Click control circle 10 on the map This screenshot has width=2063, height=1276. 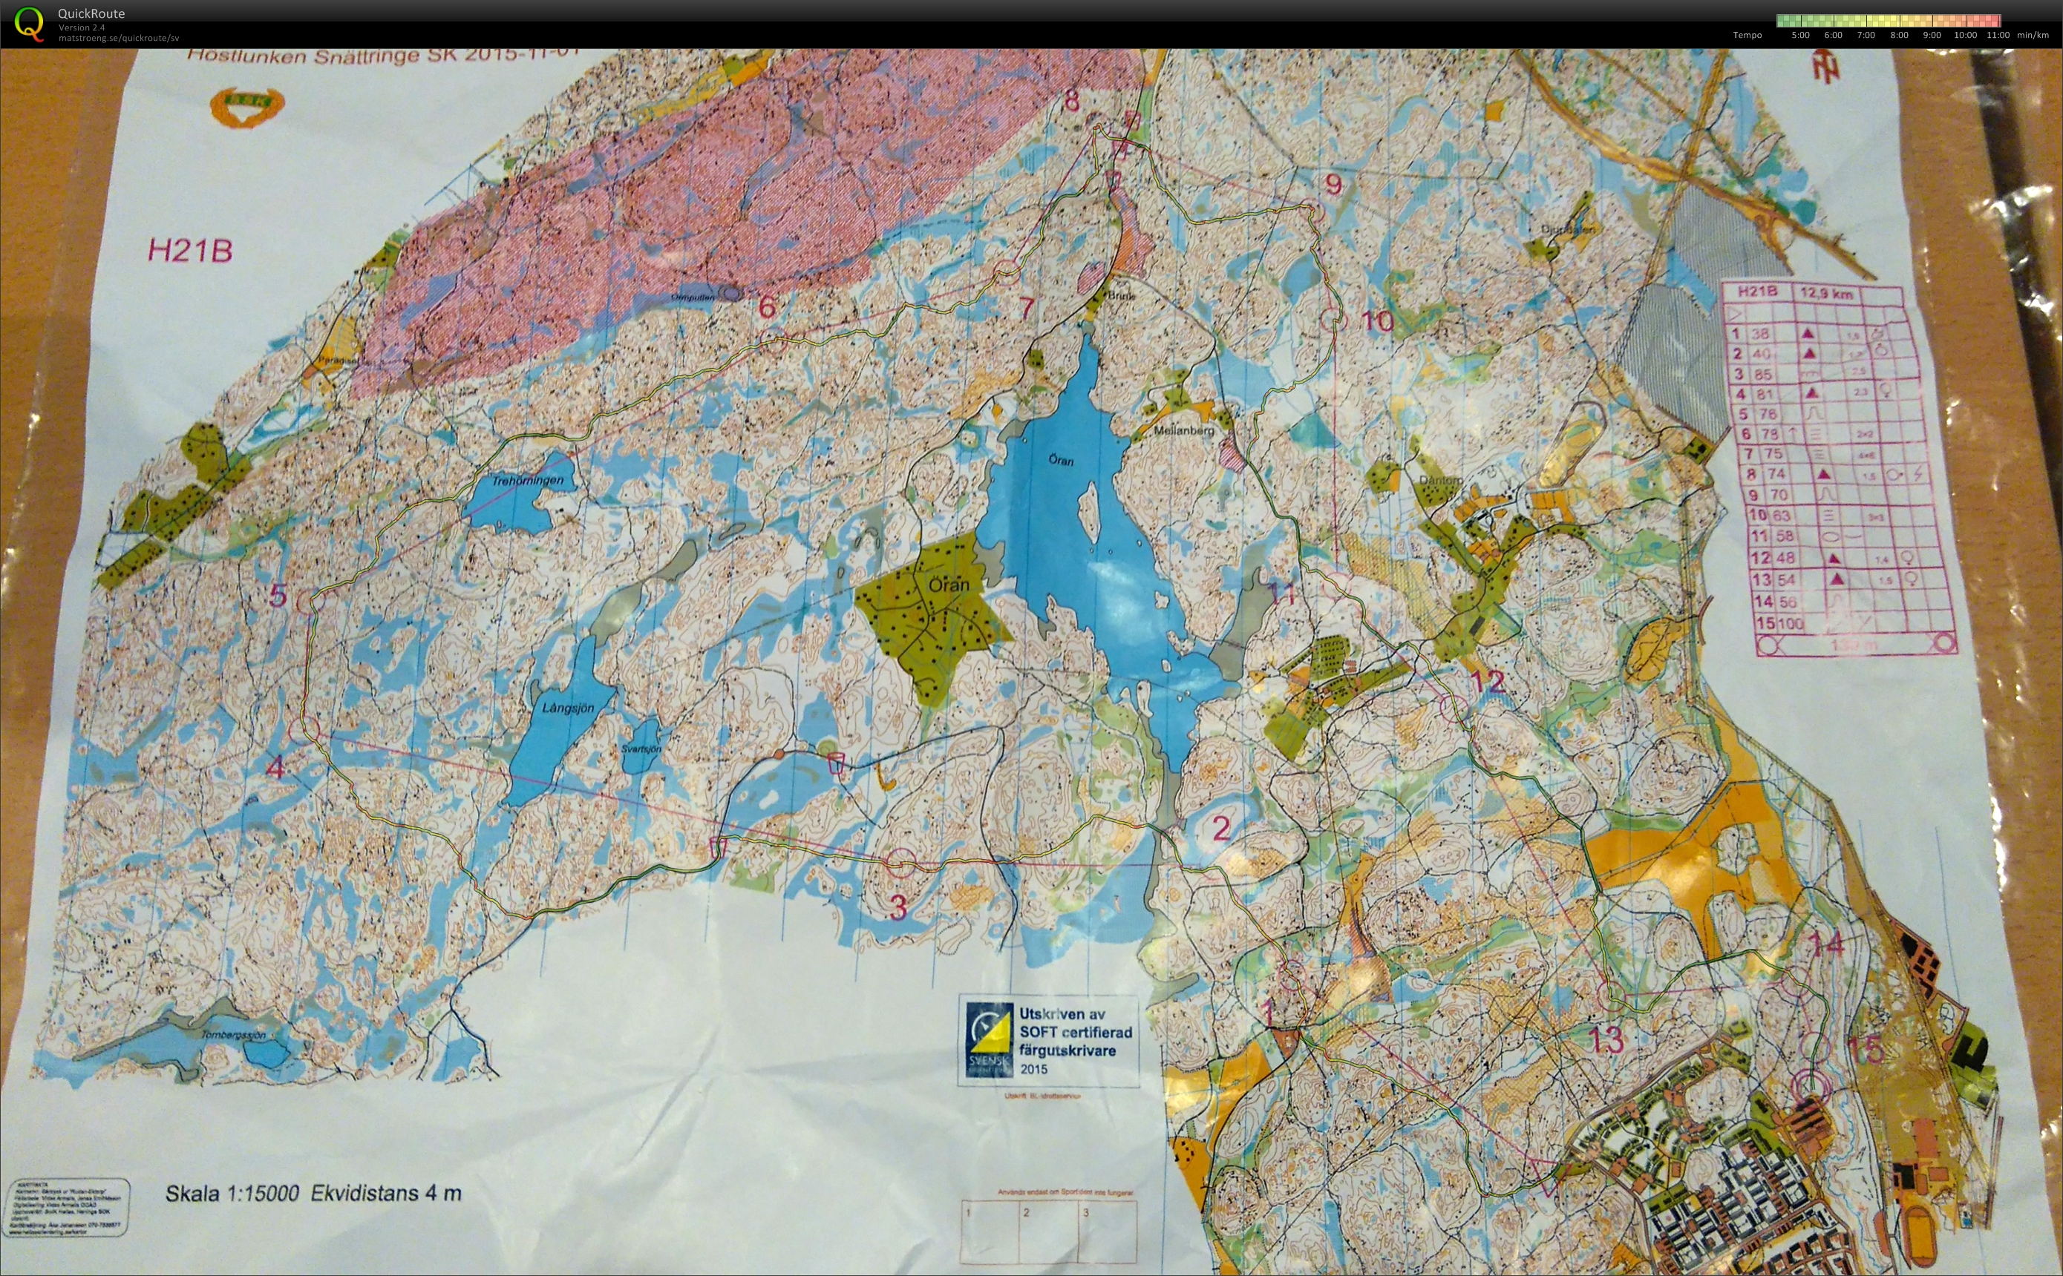[1334, 320]
